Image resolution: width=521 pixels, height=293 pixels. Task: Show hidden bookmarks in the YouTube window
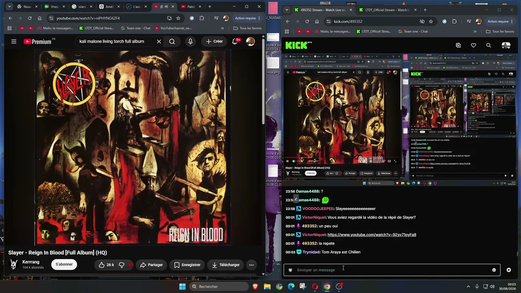222,28
